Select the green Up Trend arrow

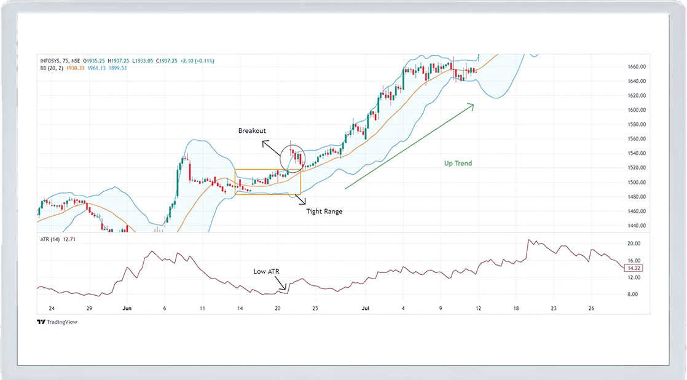[x=409, y=146]
